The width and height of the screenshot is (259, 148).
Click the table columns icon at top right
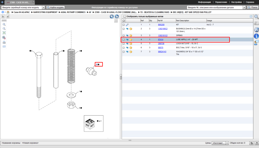tap(251, 16)
